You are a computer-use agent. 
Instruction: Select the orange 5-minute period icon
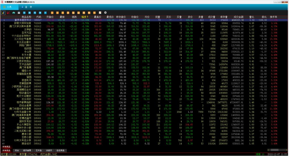(x=63, y=13)
